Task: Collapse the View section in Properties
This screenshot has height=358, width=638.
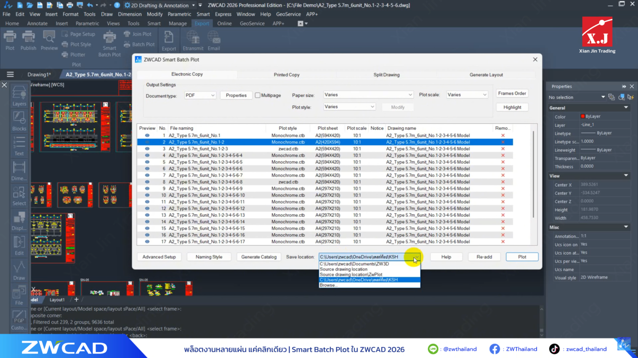Action: click(626, 176)
